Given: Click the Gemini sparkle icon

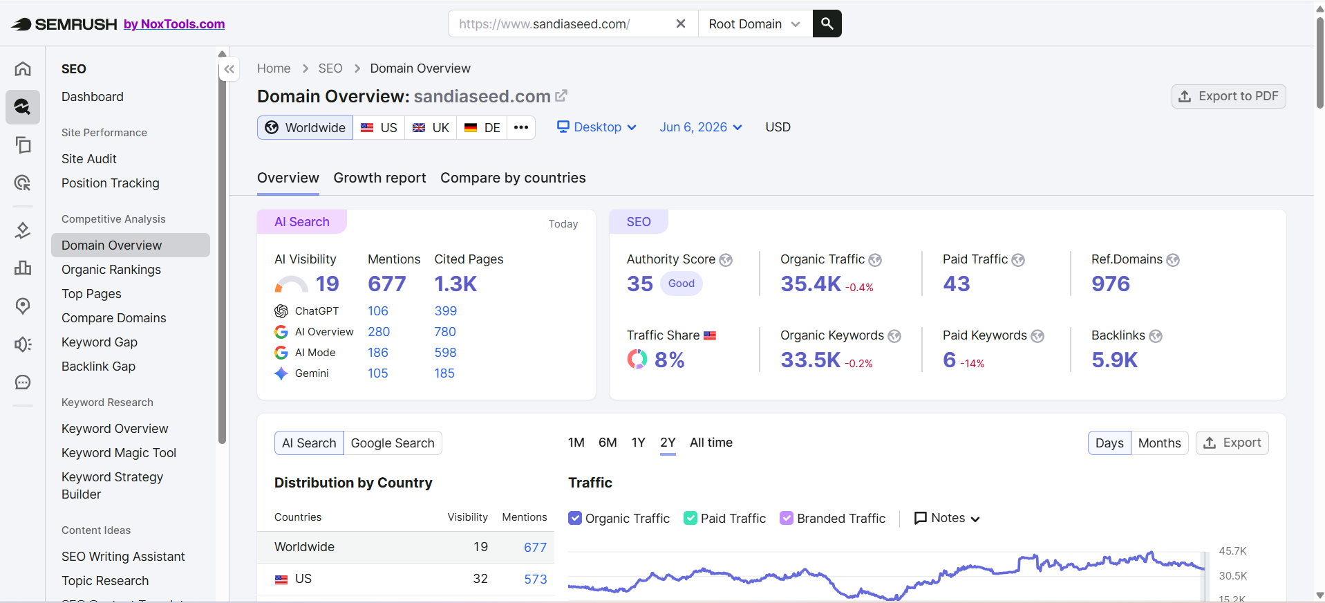Looking at the screenshot, I should (x=281, y=373).
